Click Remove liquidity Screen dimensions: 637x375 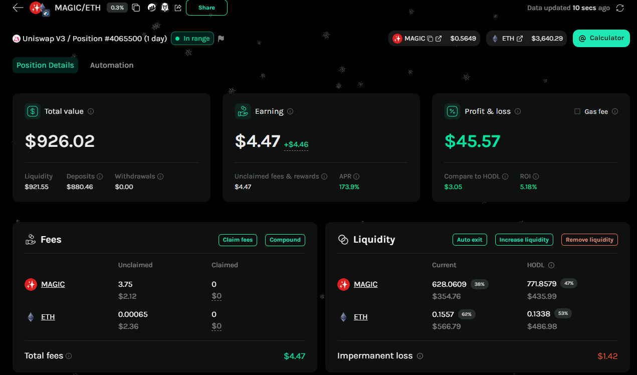point(589,240)
